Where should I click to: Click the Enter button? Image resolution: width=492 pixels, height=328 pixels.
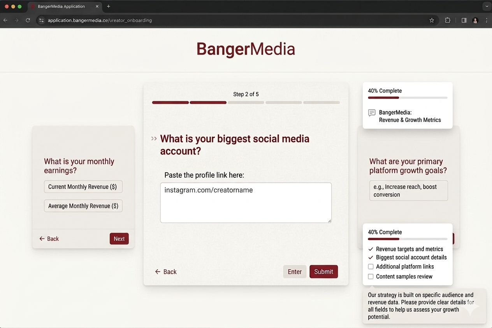click(295, 272)
